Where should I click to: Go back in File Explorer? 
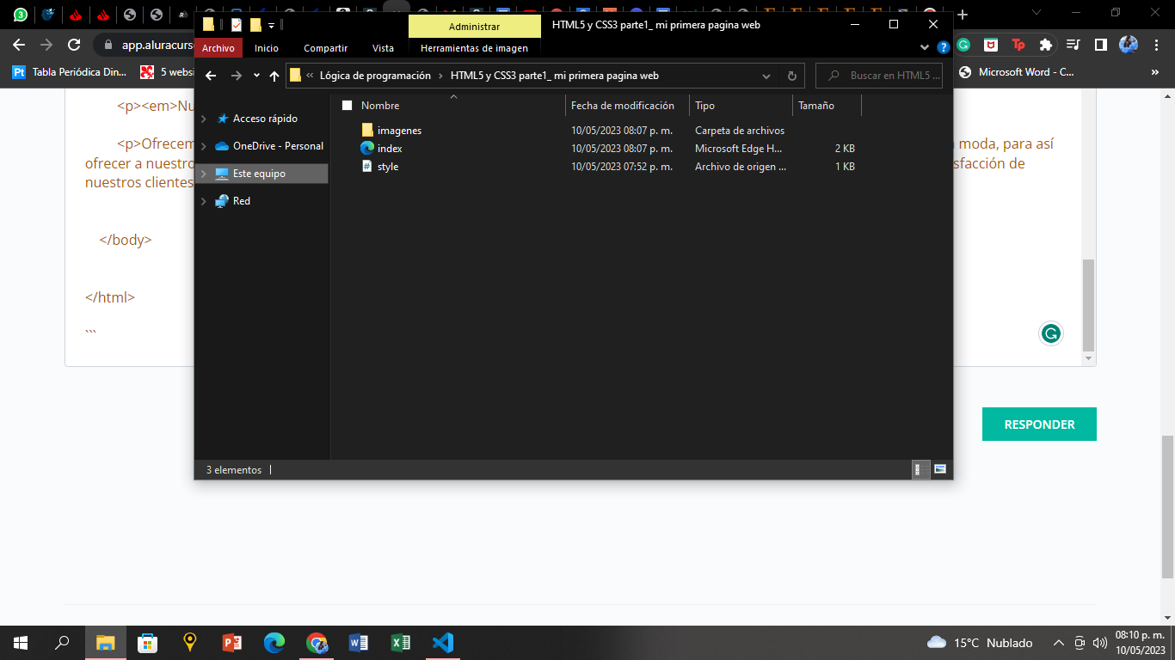click(x=211, y=76)
